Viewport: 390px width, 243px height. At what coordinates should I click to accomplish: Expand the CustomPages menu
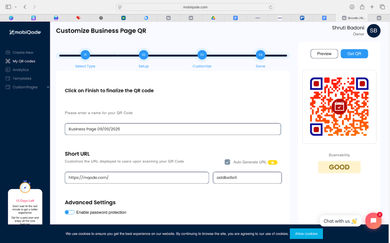(x=48, y=87)
